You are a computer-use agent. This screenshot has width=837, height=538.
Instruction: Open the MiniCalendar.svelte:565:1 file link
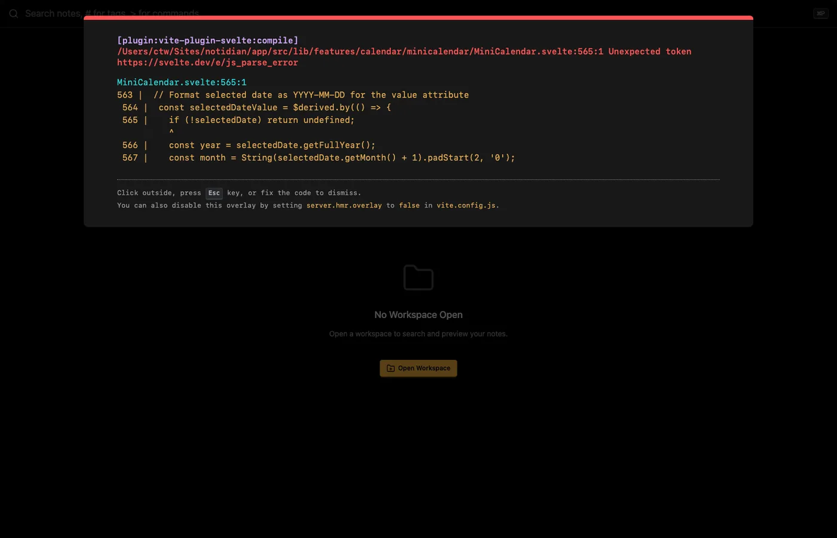click(182, 82)
